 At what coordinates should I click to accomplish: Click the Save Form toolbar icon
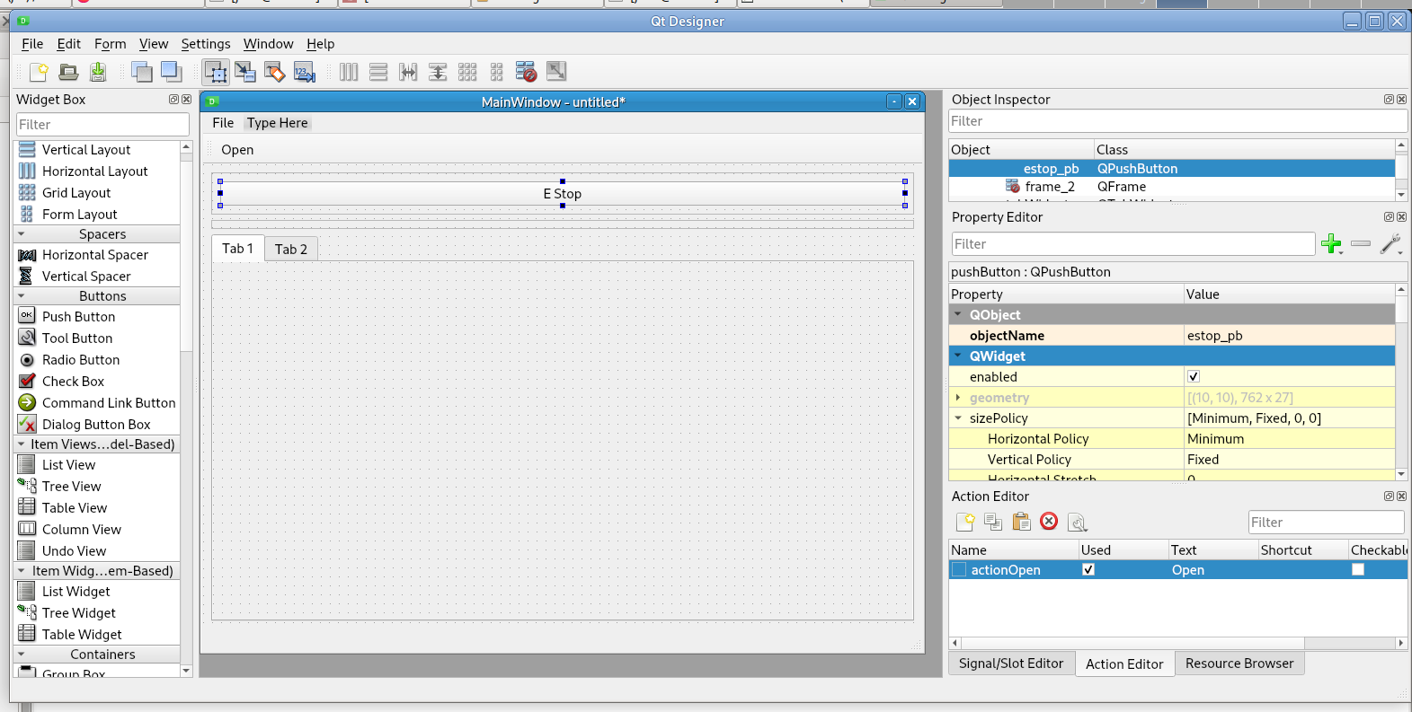point(98,72)
